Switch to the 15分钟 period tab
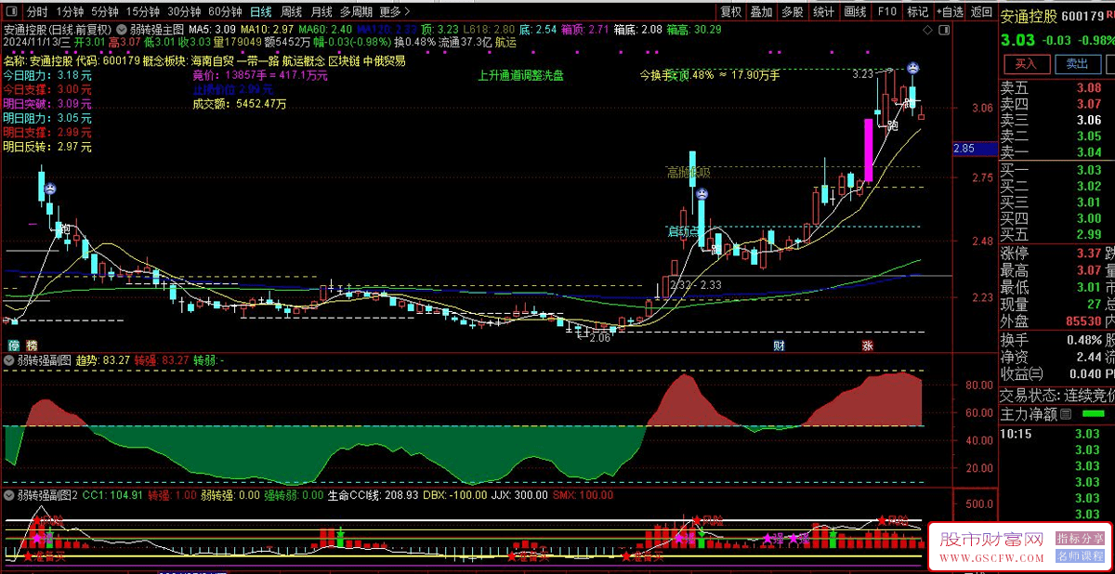This screenshot has width=1115, height=574. 143,12
